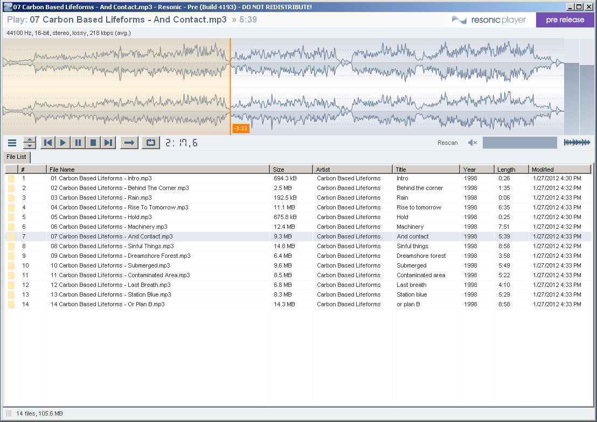This screenshot has width=597, height=422.
Task: Click the up/down expand collapse button
Action: (x=29, y=143)
